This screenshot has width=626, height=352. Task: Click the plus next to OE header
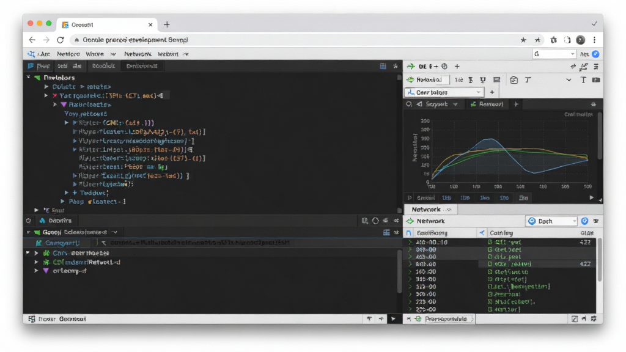(x=457, y=66)
